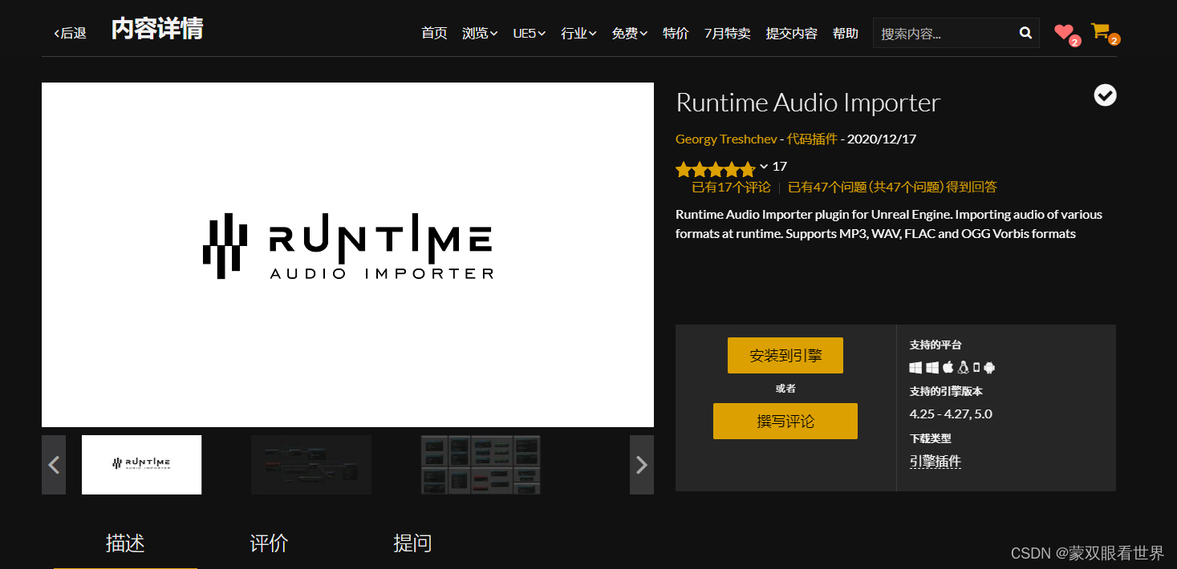The width and height of the screenshot is (1177, 569).
Task: Open the 免费 dropdown menu
Action: point(629,33)
